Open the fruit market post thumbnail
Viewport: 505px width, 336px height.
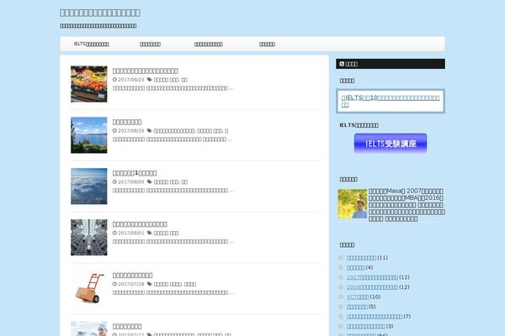click(x=89, y=84)
